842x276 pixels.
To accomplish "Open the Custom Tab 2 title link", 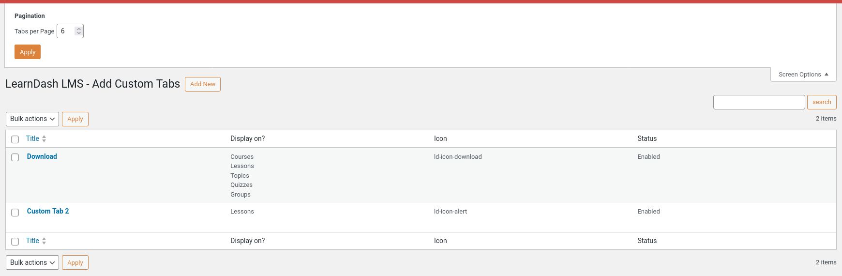I will click(48, 211).
